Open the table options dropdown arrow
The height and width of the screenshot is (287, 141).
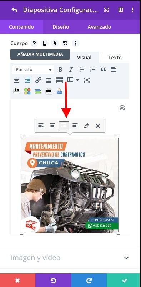coord(77,80)
